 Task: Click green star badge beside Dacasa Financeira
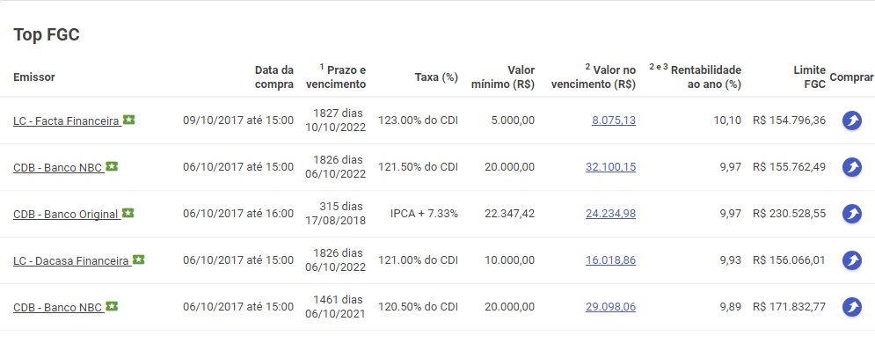point(138,259)
